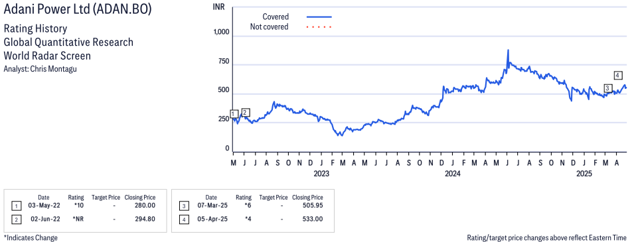
Task: Click the Covered legend label
Action: tap(276, 17)
